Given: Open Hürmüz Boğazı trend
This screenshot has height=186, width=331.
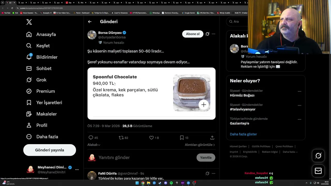Looking at the screenshot, I should click(x=242, y=95).
